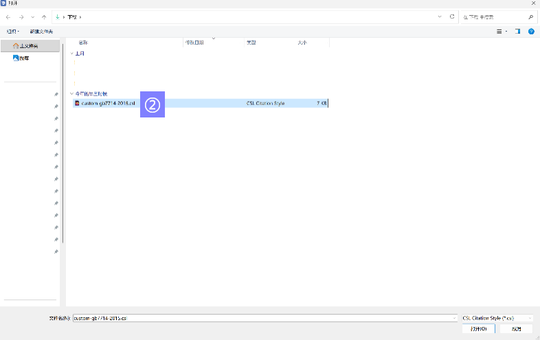Click the 取消 button
This screenshot has height=340, width=540.
516,329
